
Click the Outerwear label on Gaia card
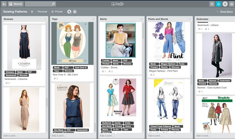pos(225,81)
